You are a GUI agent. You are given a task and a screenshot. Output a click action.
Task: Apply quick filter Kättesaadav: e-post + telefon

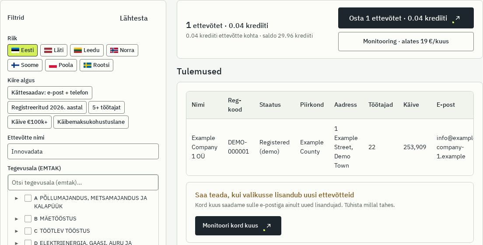(x=50, y=93)
